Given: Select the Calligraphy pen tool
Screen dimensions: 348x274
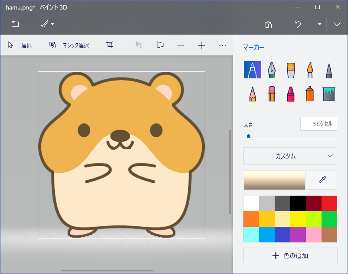Looking at the screenshot, I should (272, 70).
